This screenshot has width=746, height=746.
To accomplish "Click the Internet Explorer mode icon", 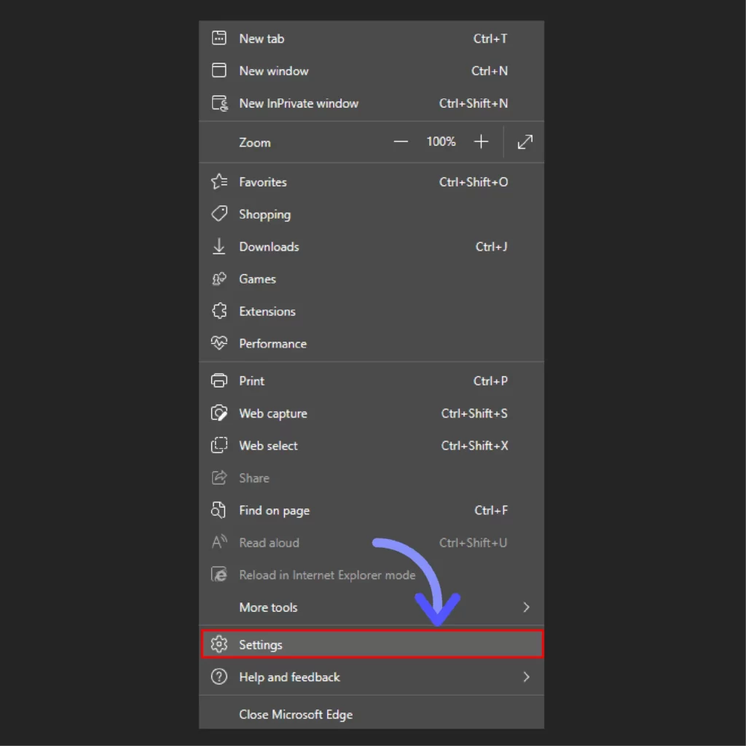I will click(x=219, y=575).
